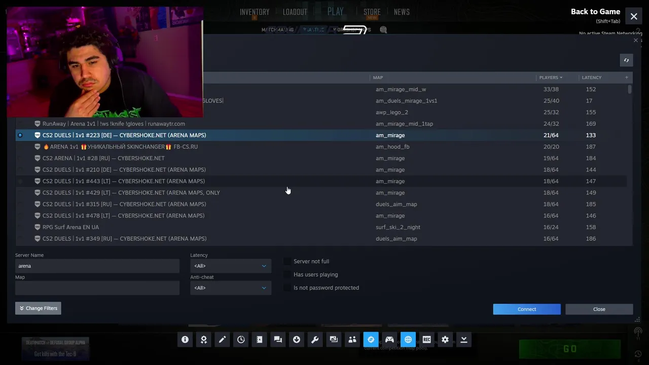Select the ARENA 1v1 FB-CS.RU server row
The height and width of the screenshot is (365, 649).
pos(321,147)
